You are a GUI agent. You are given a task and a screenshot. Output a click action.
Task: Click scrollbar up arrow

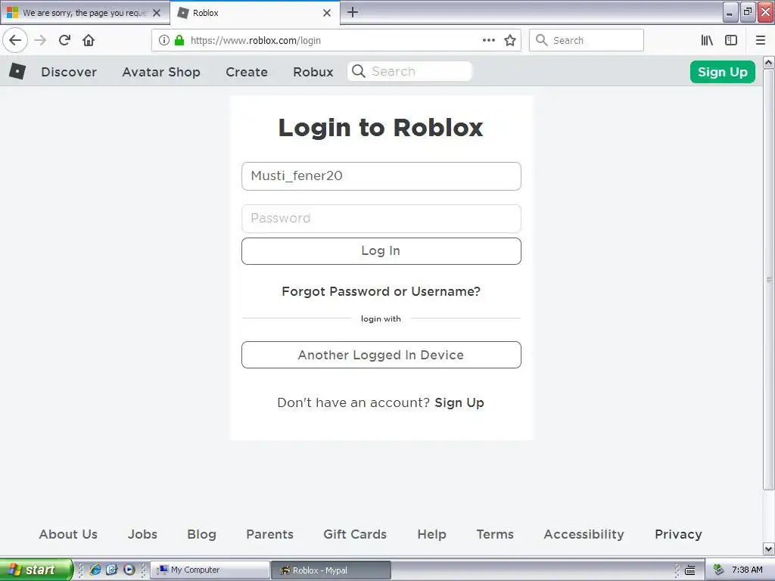tap(769, 62)
